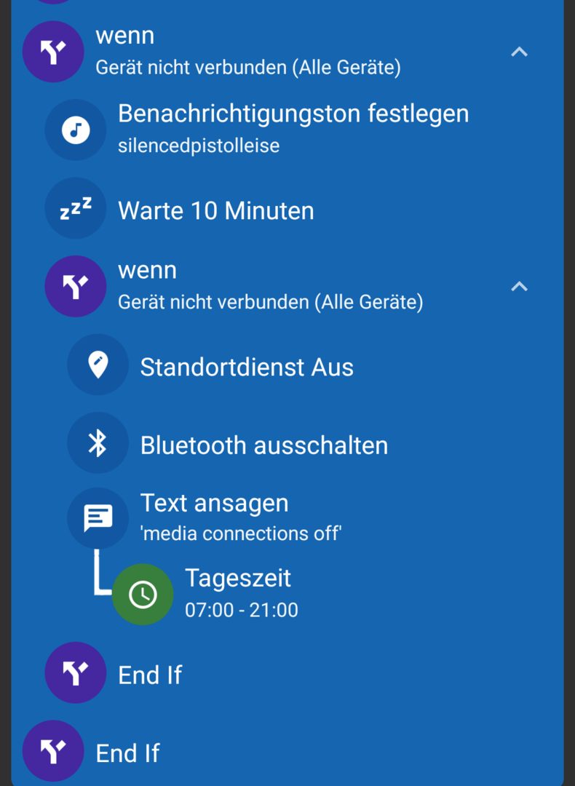Tap the bottom End If branch icon
The width and height of the screenshot is (575, 786).
click(x=53, y=752)
